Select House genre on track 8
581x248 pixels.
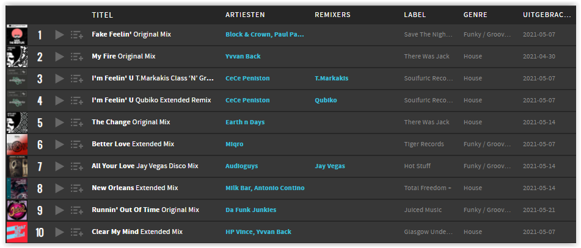coord(473,188)
